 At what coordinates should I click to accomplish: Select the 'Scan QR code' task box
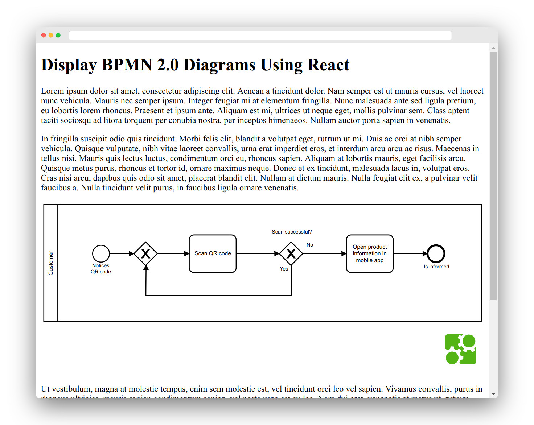click(213, 253)
